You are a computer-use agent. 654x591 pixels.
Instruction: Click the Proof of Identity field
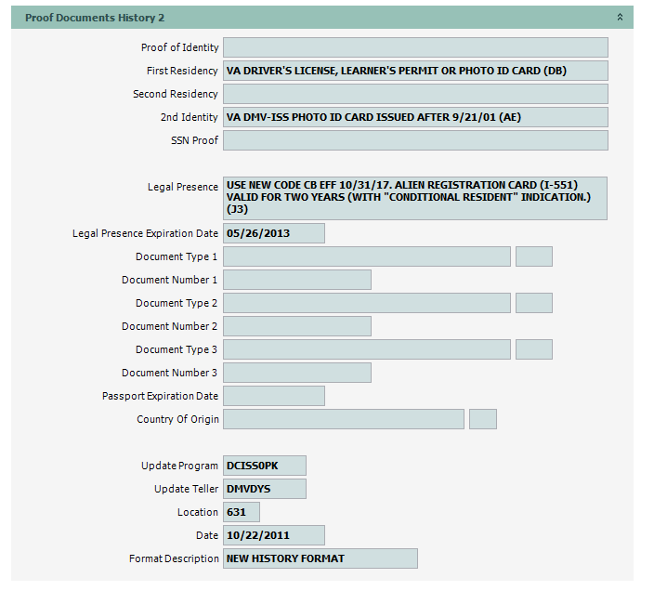click(415, 47)
